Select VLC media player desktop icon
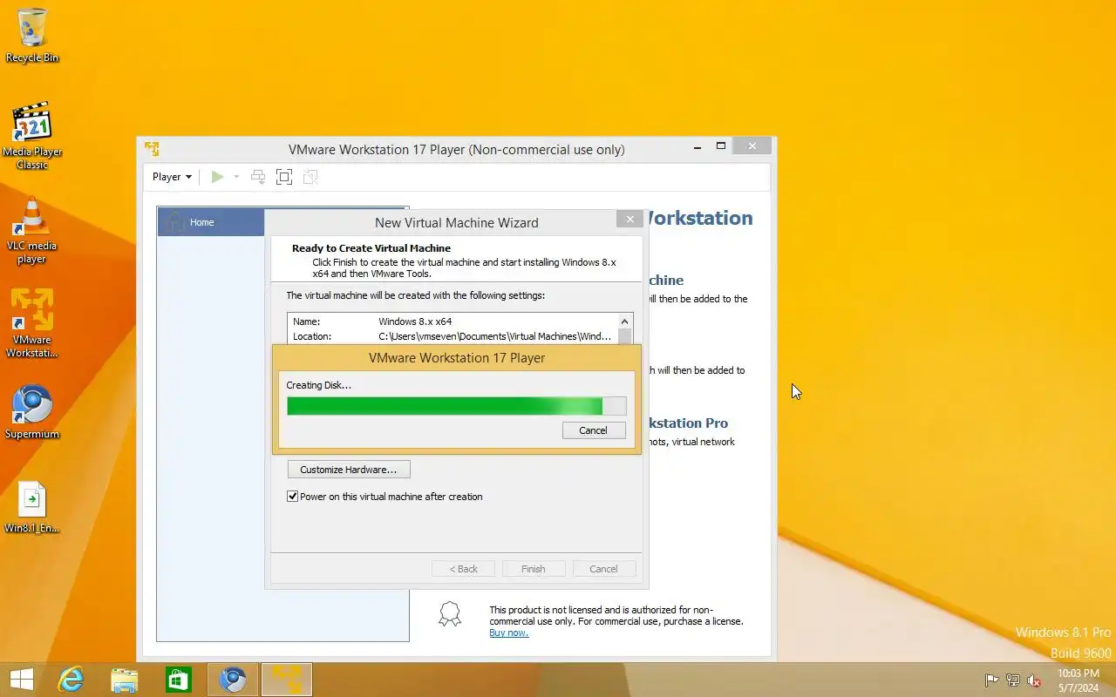Screen dimensions: 1116x697 [32, 231]
